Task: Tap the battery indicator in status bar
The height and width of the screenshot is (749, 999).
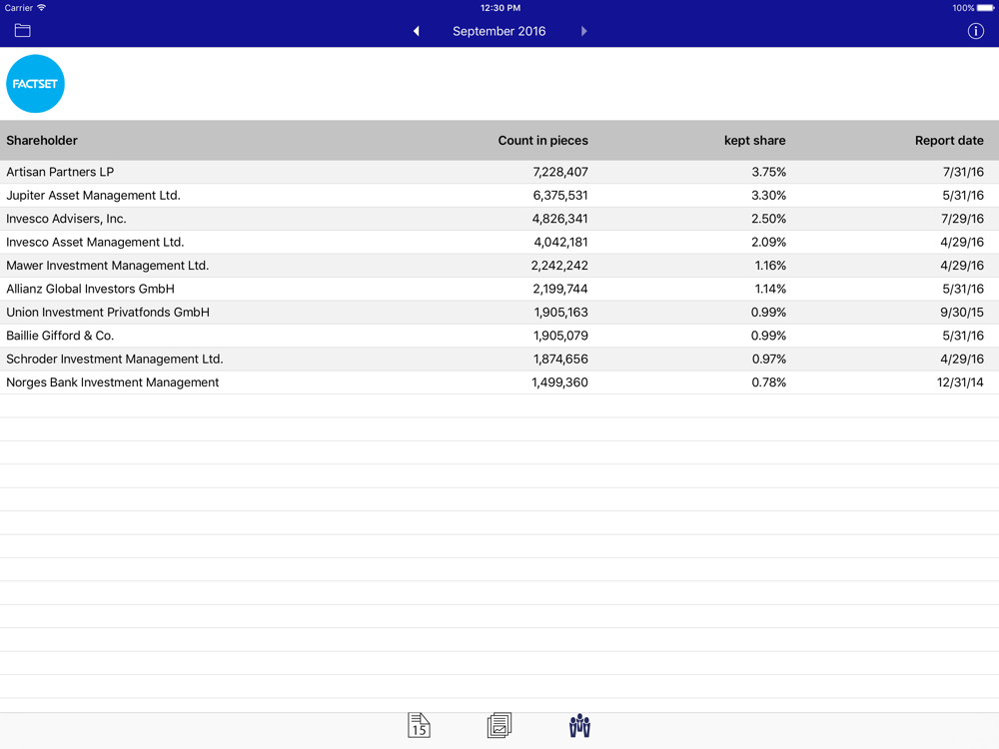Action: [x=986, y=8]
